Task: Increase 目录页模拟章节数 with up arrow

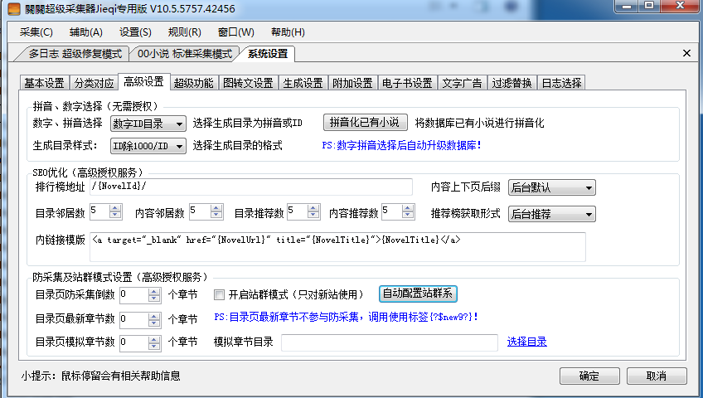Action: point(154,340)
